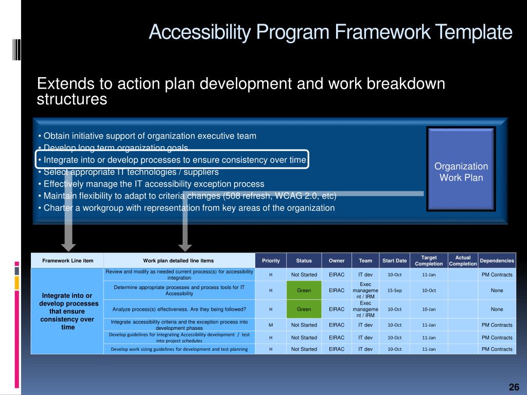This screenshot has width=527, height=395.
Task: Click the Team column header
Action: click(365, 261)
